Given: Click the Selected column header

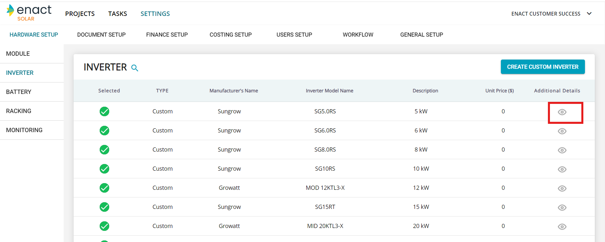Looking at the screenshot, I should pos(109,91).
